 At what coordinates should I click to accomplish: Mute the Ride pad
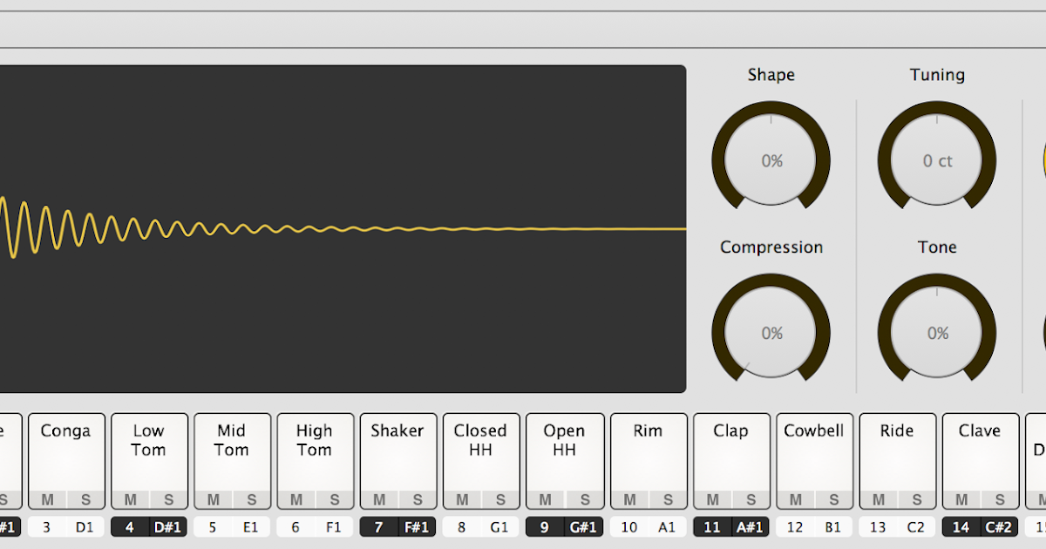878,500
